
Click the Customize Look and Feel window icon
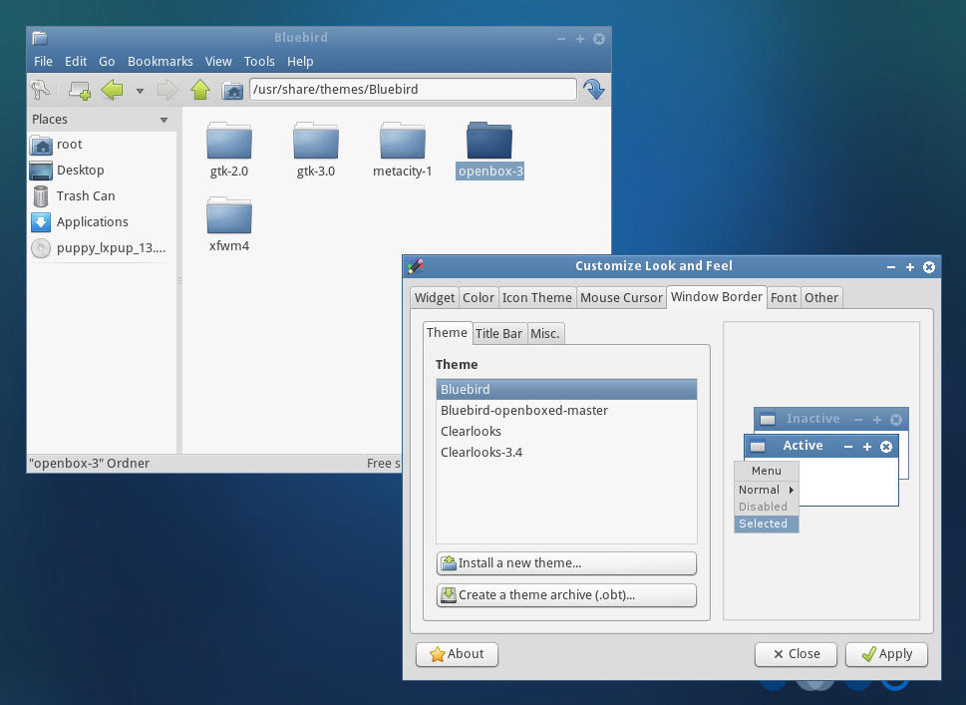point(416,266)
